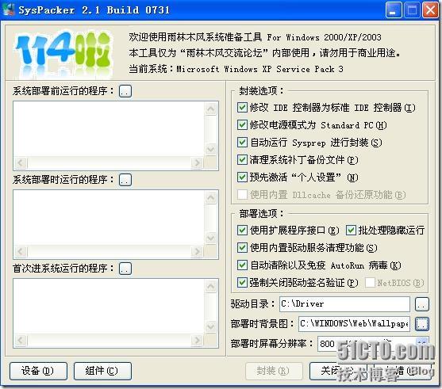Image resolution: width=442 pixels, height=389 pixels.
Task: Browse for the 部署时背景图 file
Action: 422,324
